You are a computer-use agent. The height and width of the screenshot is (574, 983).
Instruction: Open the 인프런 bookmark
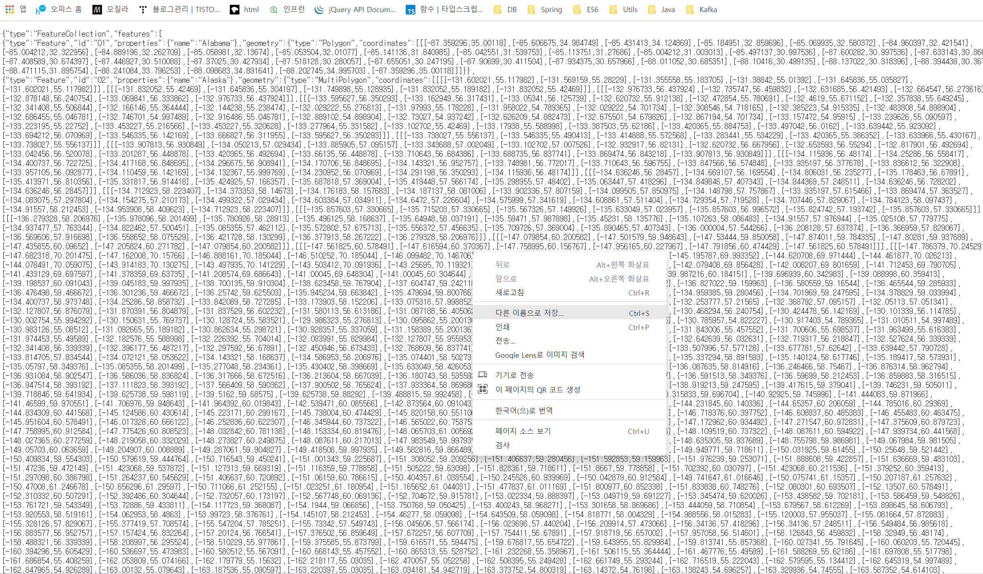288,9
